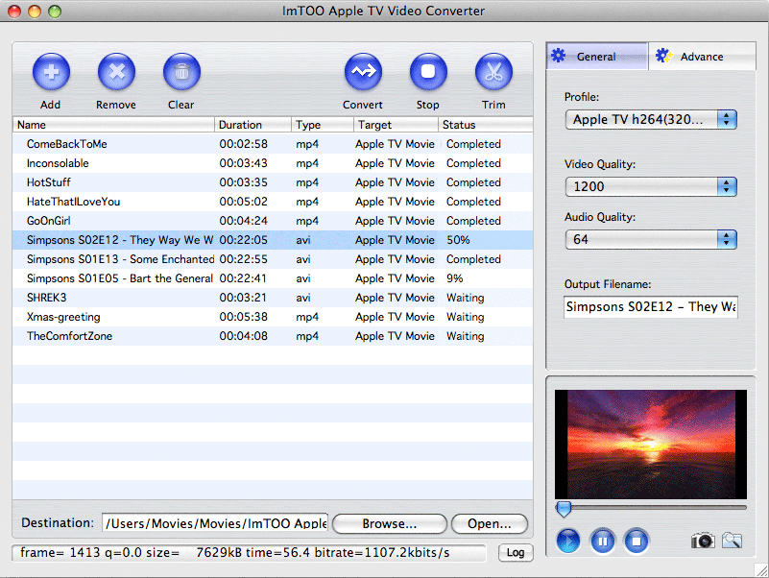Click the Add files icon
This screenshot has width=769, height=578.
point(51,72)
